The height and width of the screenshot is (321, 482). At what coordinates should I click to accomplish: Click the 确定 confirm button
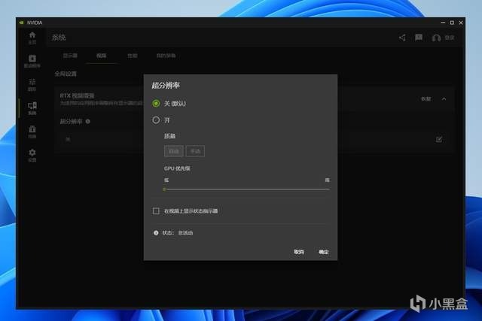[x=324, y=252]
